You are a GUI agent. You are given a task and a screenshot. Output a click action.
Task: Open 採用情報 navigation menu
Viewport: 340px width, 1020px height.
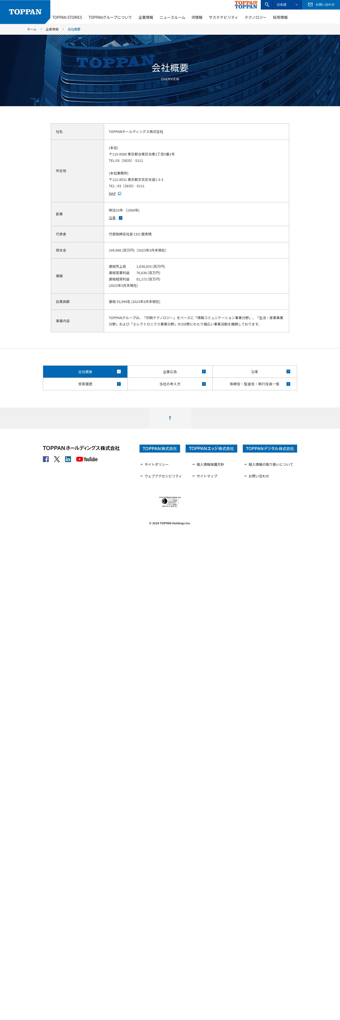tap(280, 17)
